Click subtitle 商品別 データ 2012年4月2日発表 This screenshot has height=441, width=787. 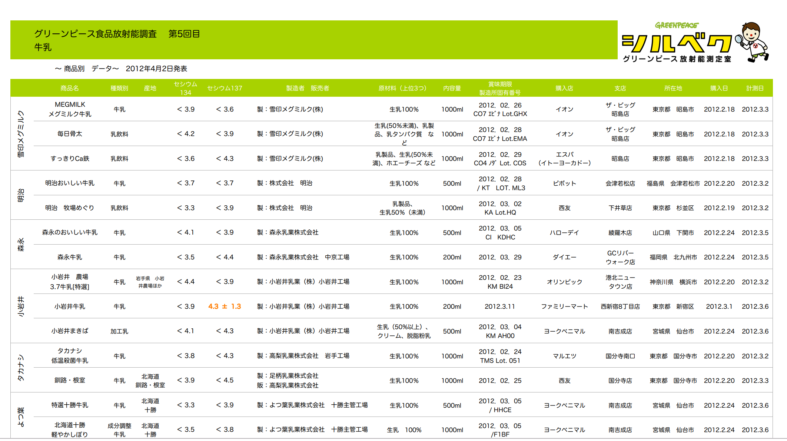tap(121, 69)
